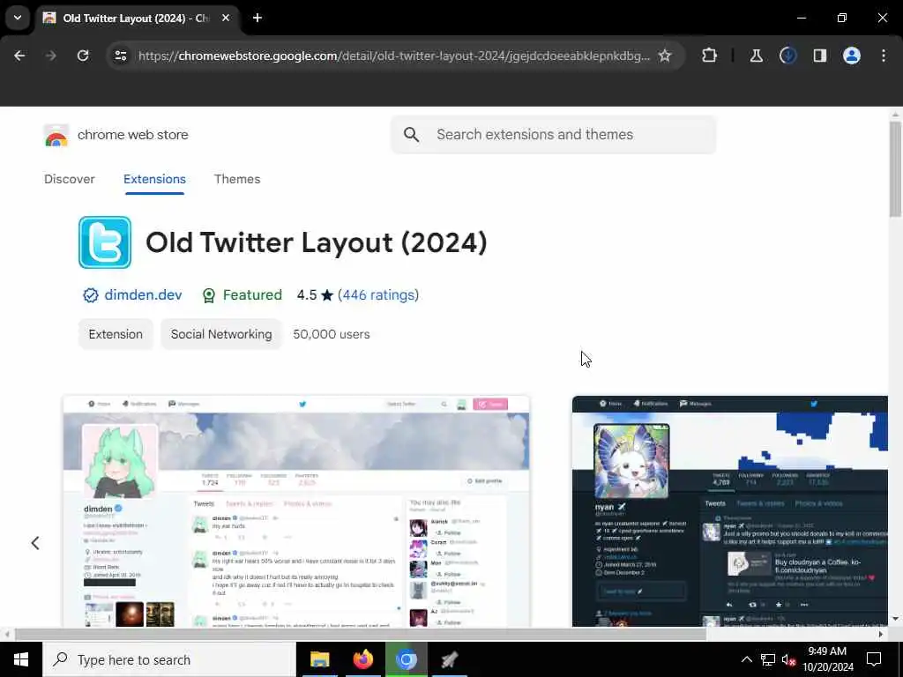
Task: Switch to the Themes tab
Action: click(237, 179)
